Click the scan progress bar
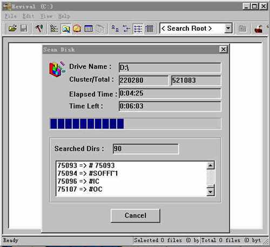The width and height of the screenshot is (270, 247). (136, 124)
